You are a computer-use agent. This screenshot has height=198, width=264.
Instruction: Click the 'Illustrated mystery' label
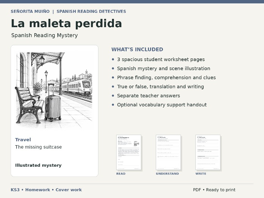(x=38, y=165)
